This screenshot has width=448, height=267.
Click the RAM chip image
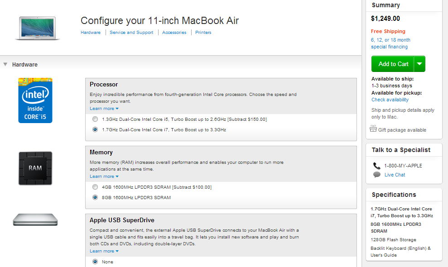pos(35,168)
